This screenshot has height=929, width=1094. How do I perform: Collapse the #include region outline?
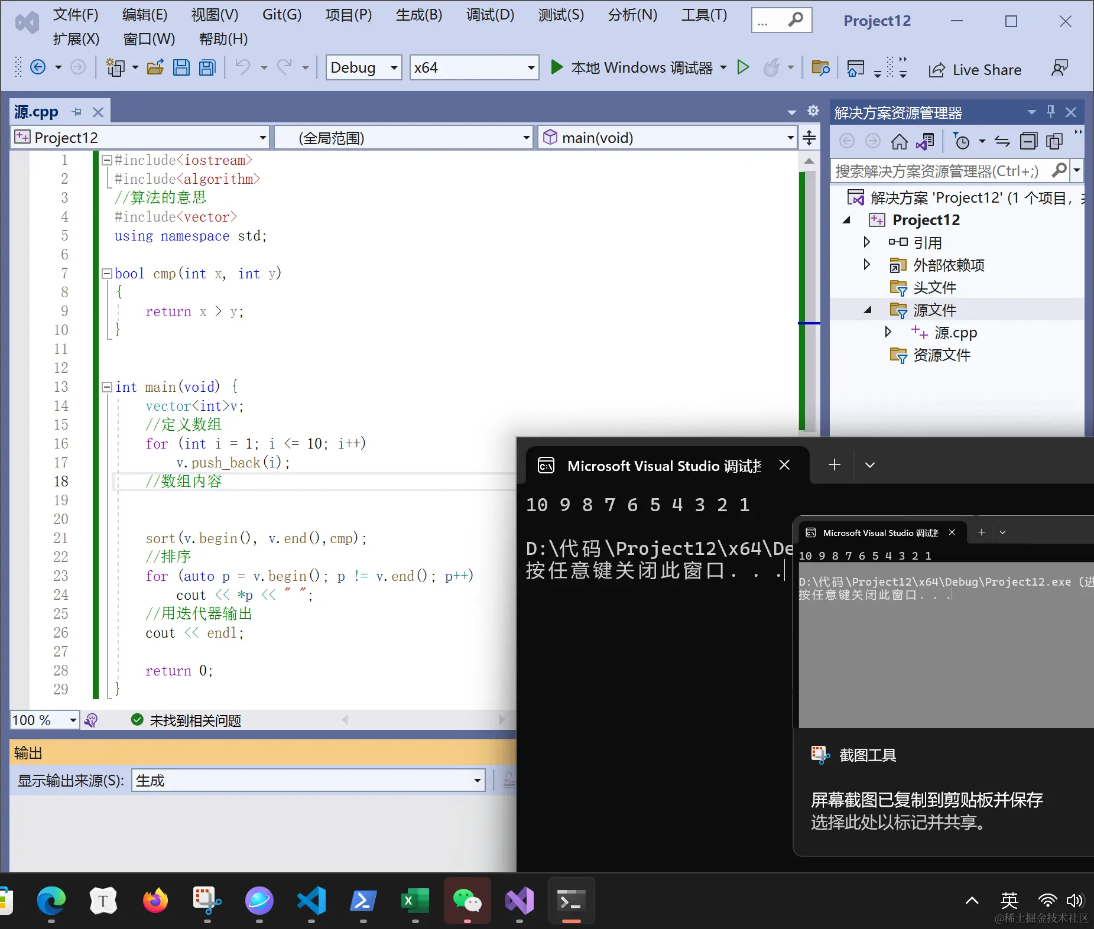coord(107,160)
